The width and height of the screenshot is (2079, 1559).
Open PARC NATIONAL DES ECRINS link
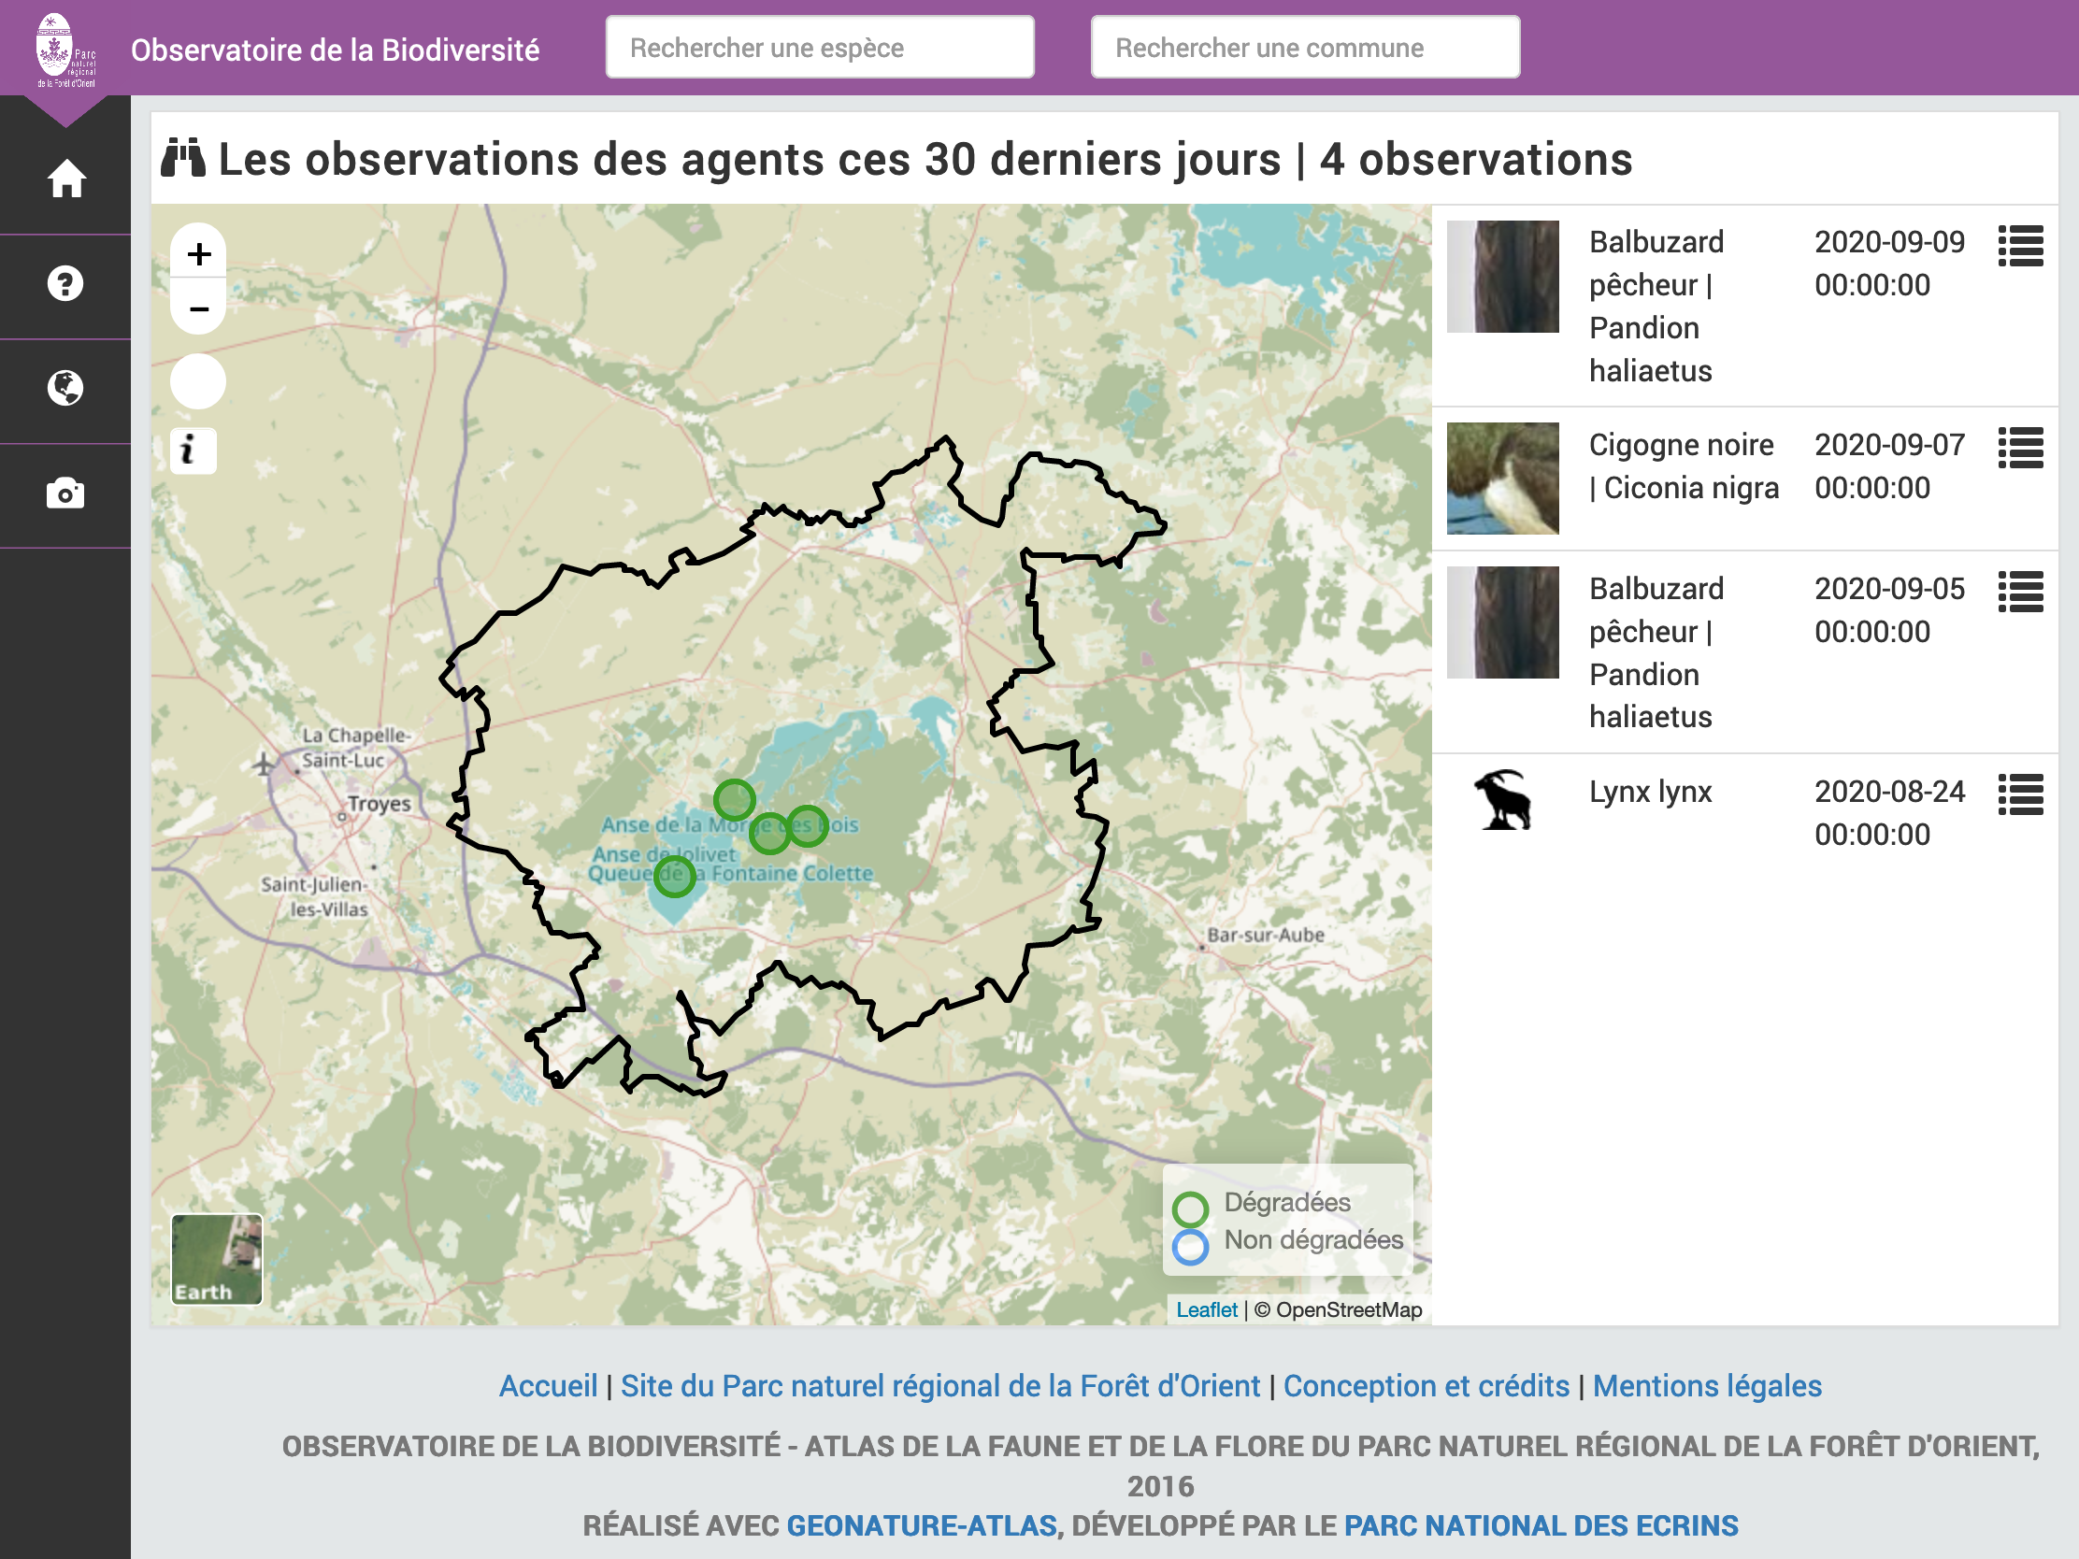[1541, 1525]
